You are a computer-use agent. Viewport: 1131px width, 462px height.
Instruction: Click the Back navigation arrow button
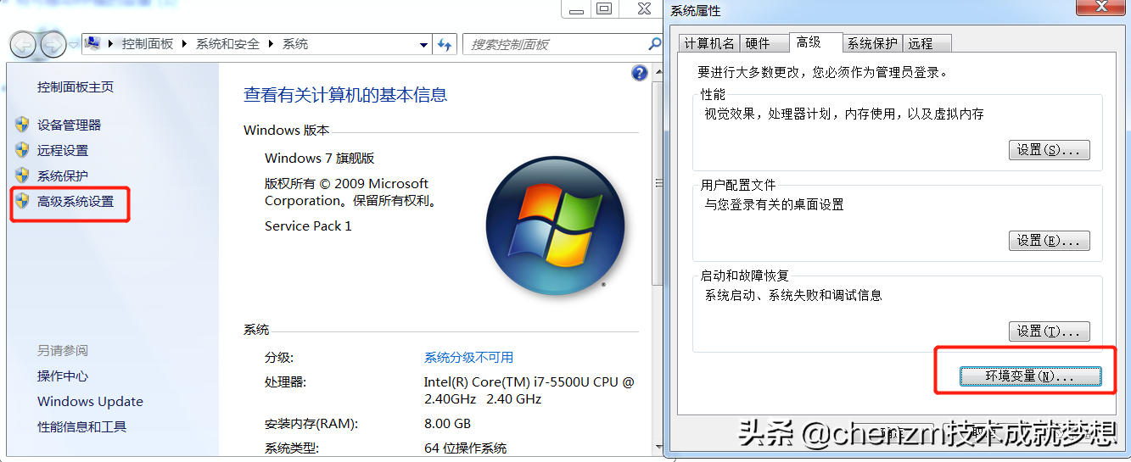point(24,44)
